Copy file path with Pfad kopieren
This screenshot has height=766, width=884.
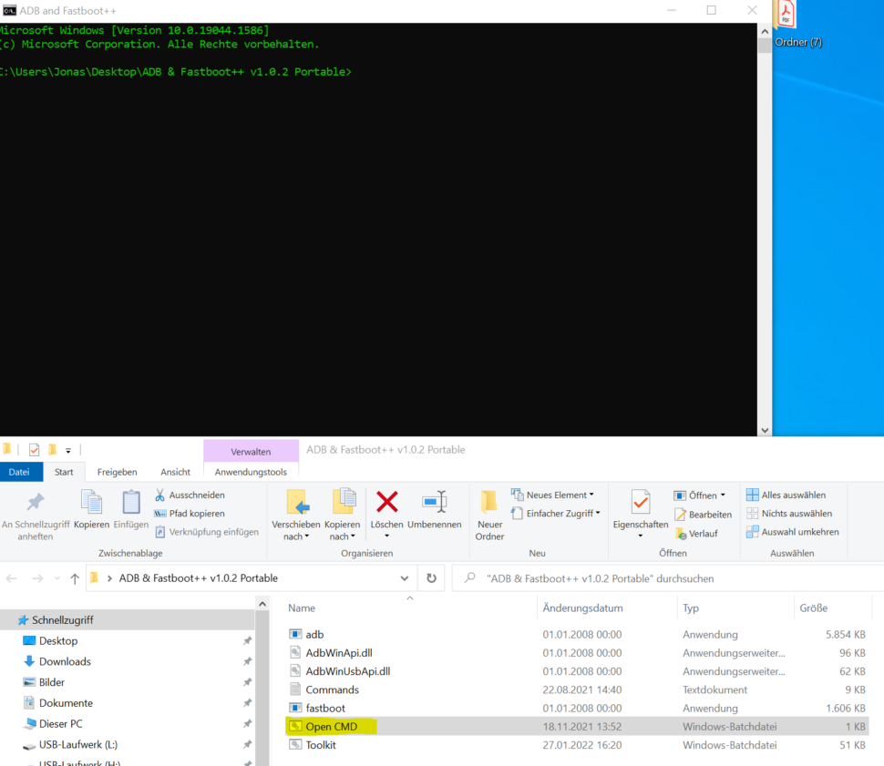[x=190, y=514]
